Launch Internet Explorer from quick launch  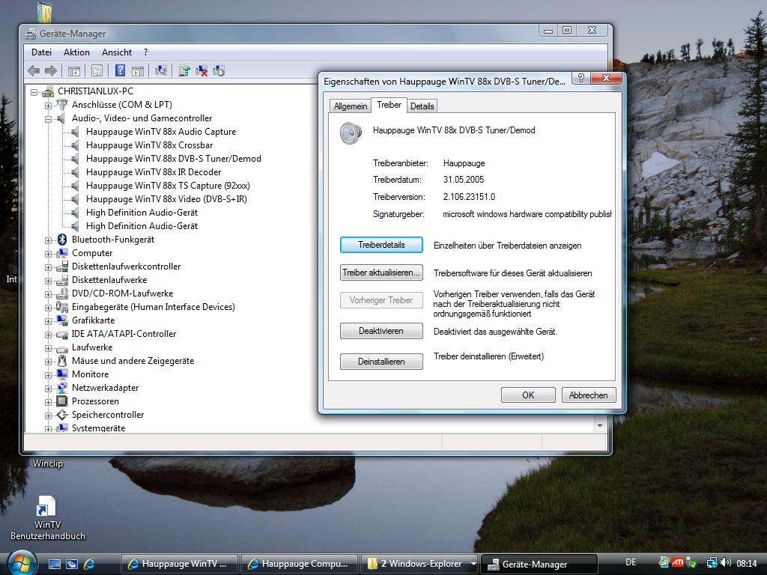point(89,564)
